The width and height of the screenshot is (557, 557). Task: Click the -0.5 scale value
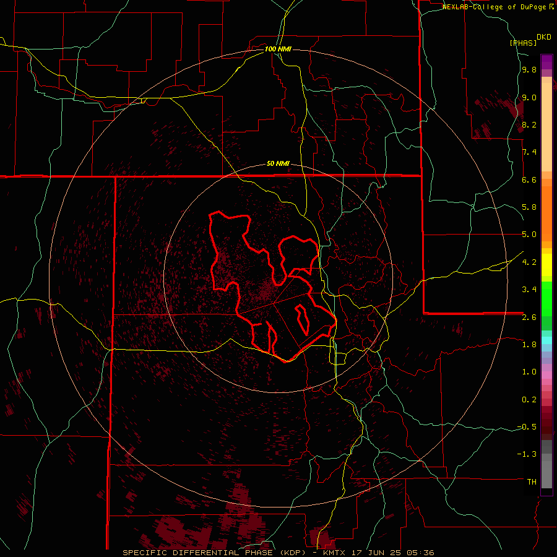coord(527,427)
